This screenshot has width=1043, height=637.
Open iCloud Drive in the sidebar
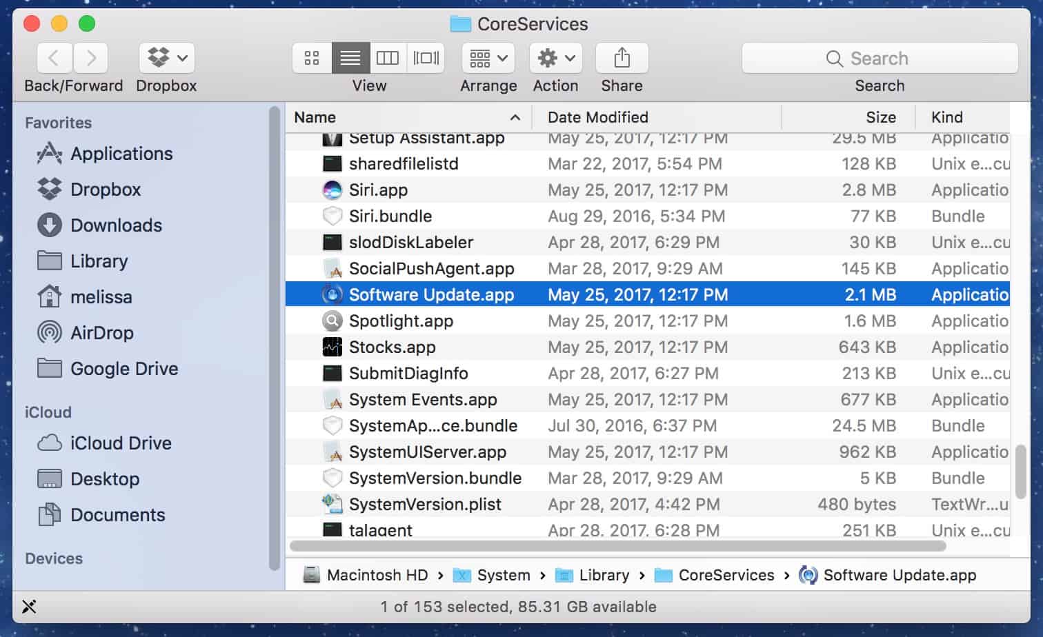coord(103,443)
